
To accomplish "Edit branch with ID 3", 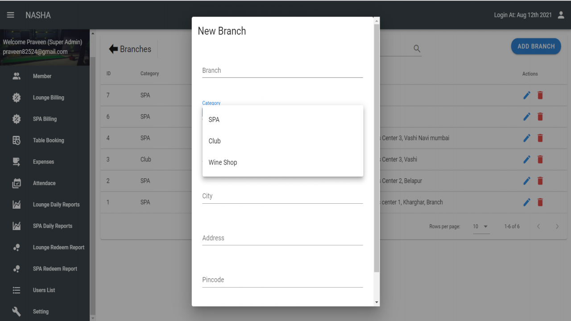I will [527, 159].
